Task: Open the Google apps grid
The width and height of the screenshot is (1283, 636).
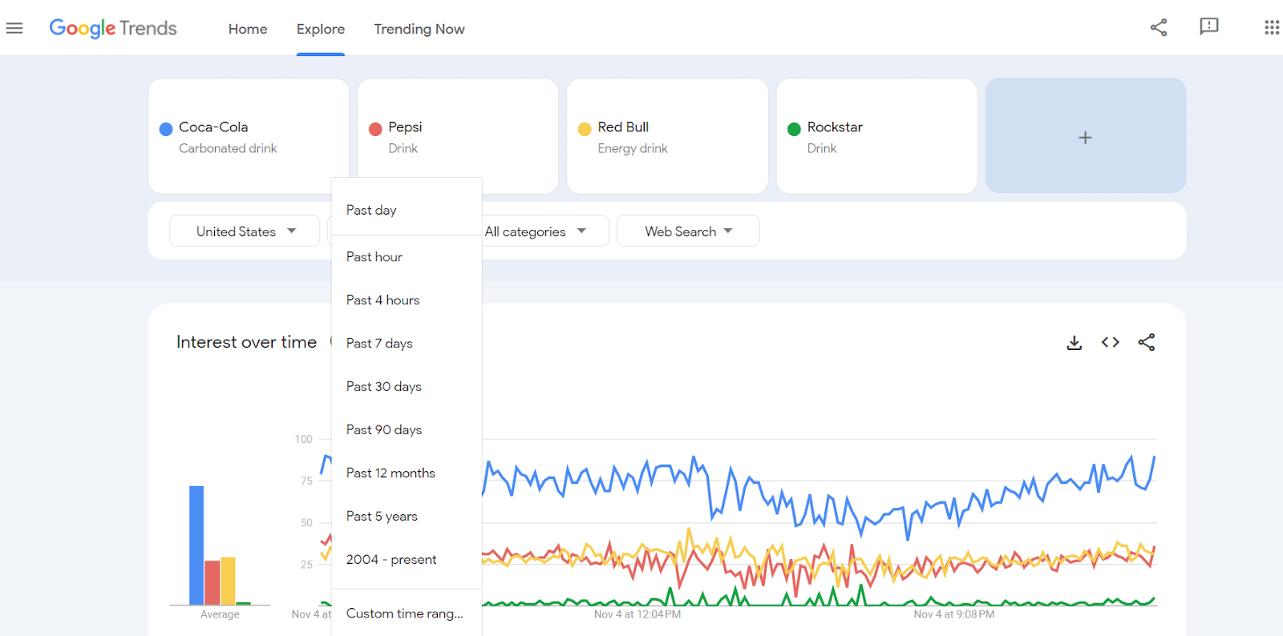Action: pos(1272,28)
